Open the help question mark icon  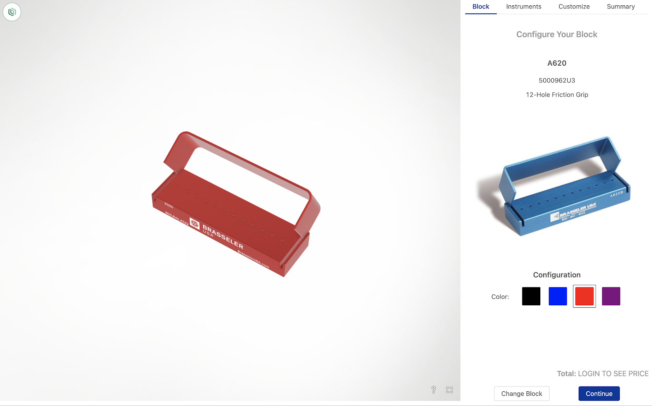pyautogui.click(x=434, y=390)
